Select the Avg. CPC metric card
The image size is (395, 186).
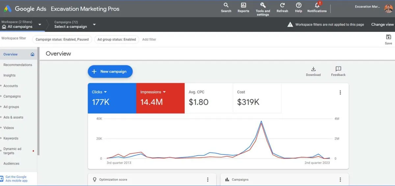(x=209, y=98)
